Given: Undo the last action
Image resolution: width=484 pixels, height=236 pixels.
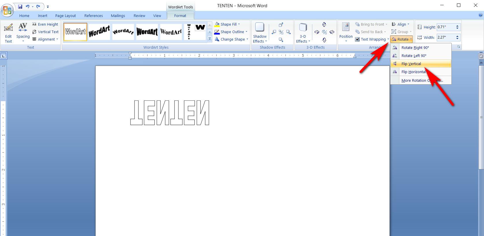Looking at the screenshot, I should click(x=28, y=6).
